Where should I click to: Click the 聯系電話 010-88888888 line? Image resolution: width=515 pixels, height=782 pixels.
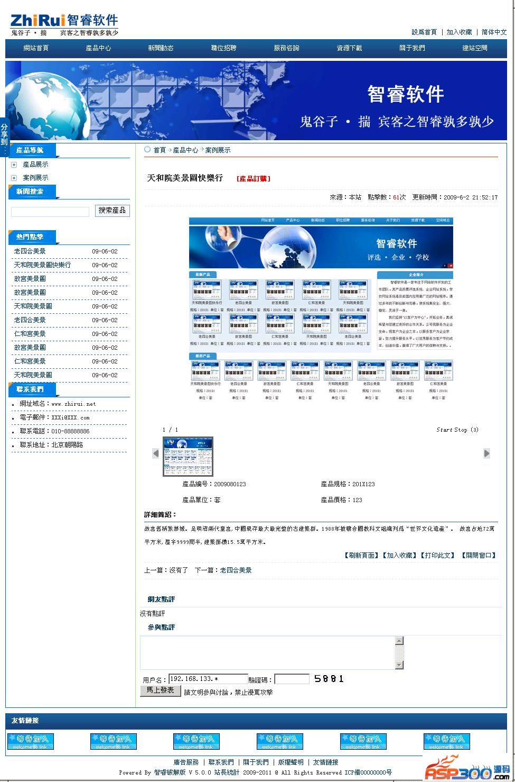pos(55,431)
